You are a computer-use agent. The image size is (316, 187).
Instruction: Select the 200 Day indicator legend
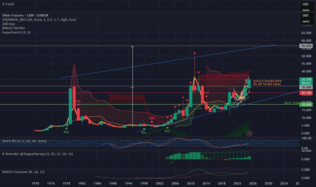pyautogui.click(x=8, y=24)
